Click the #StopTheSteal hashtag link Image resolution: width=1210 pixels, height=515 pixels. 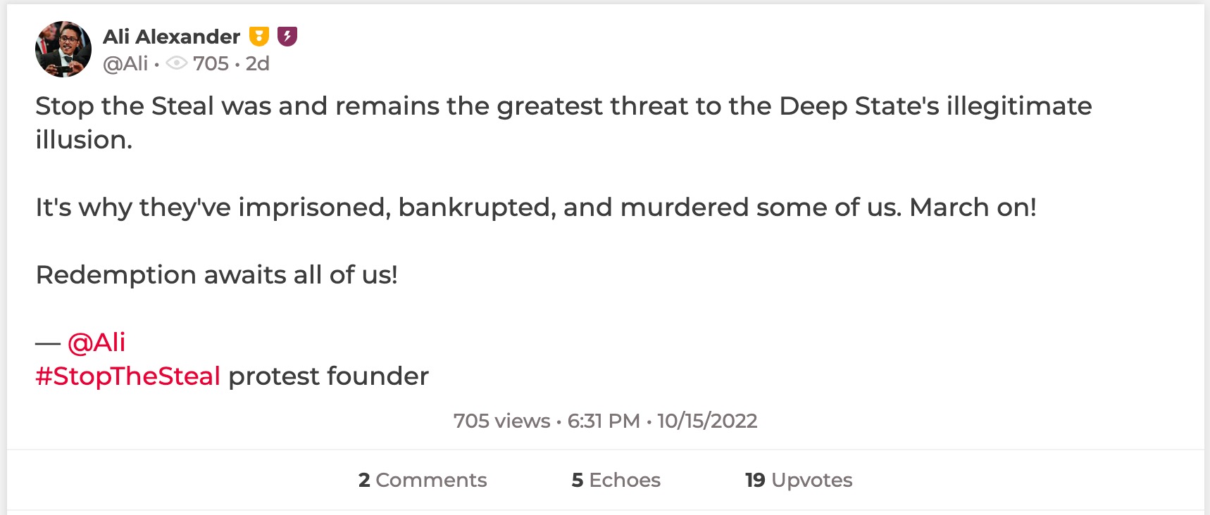[128, 376]
